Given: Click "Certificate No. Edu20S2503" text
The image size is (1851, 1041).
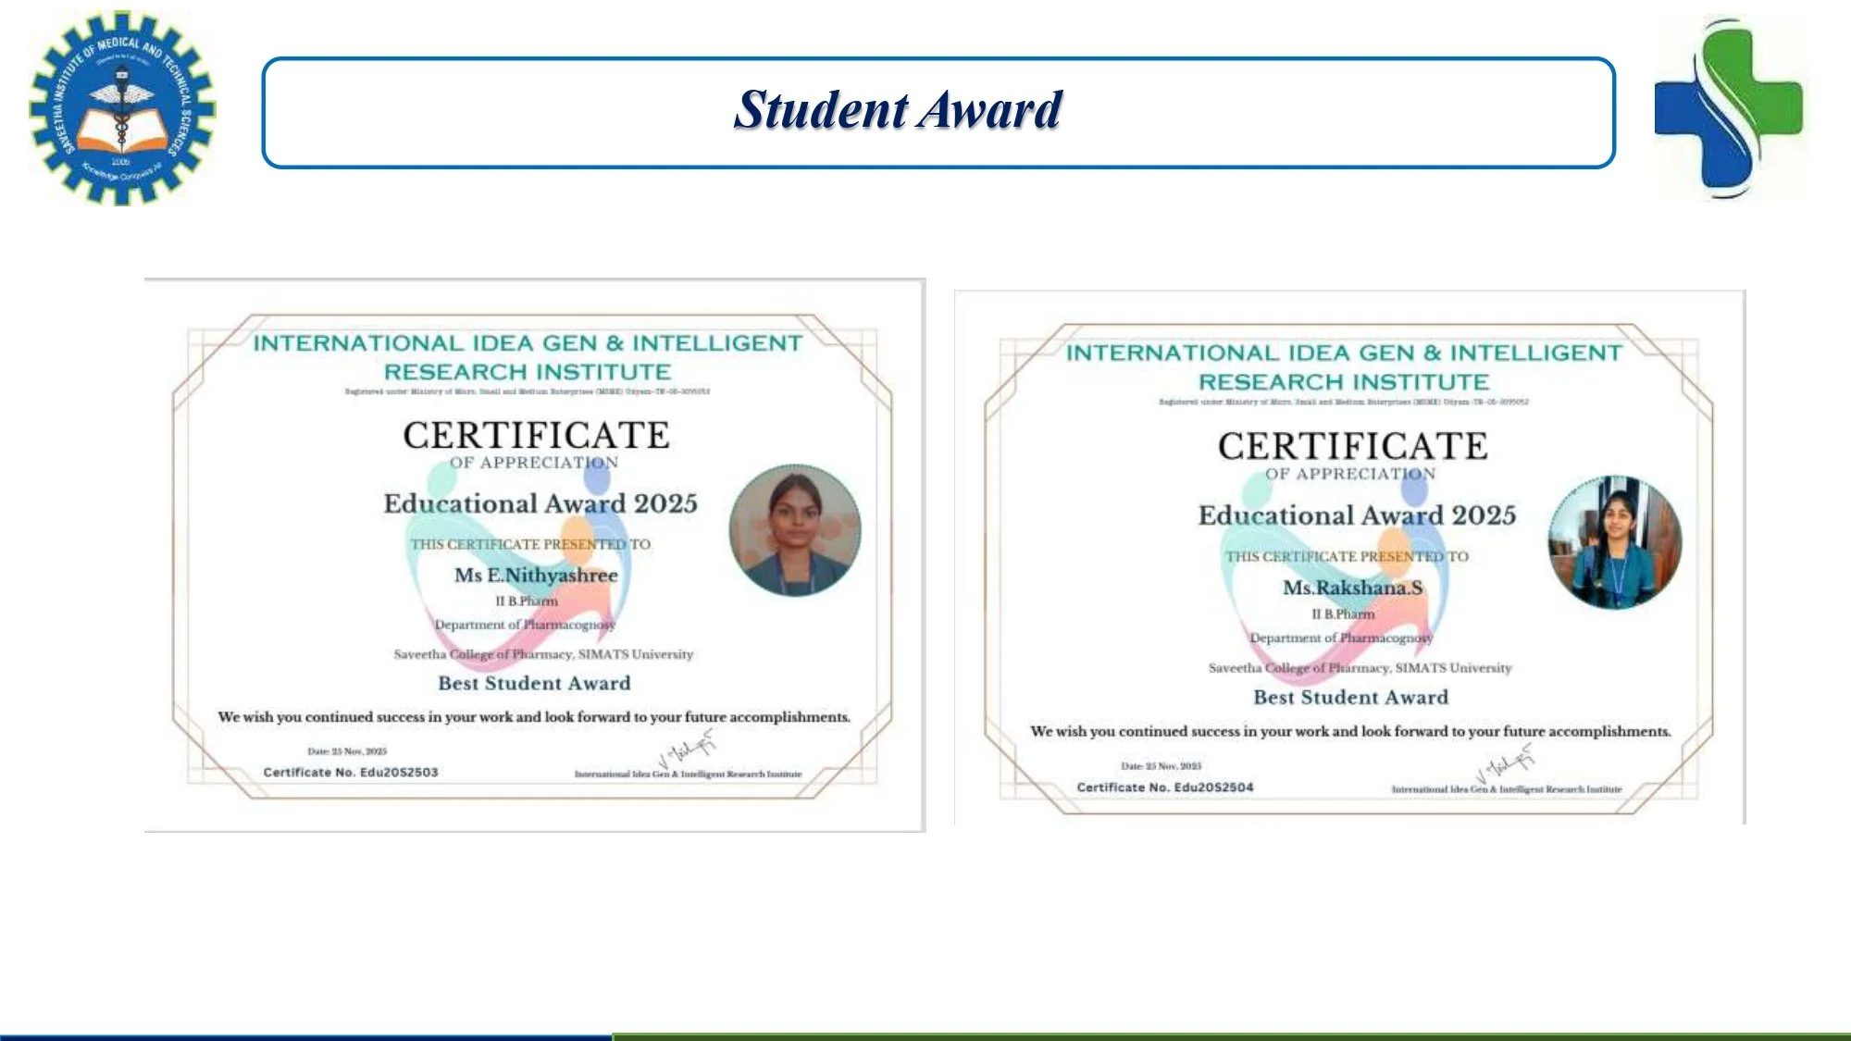Looking at the screenshot, I should (351, 773).
